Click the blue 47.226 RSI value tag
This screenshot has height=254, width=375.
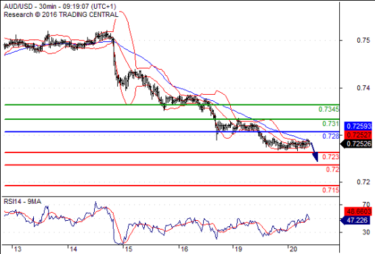[x=356, y=220]
